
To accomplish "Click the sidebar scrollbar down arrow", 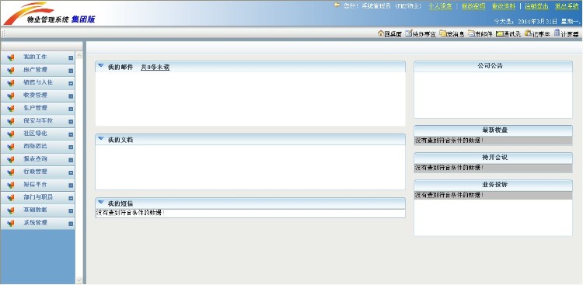I will pos(79,280).
